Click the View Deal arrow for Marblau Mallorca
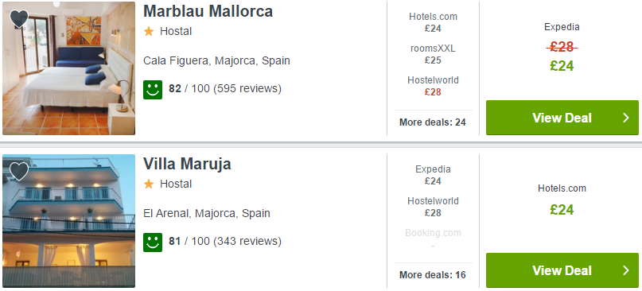Viewport: 642px width, 291px height. (625, 118)
